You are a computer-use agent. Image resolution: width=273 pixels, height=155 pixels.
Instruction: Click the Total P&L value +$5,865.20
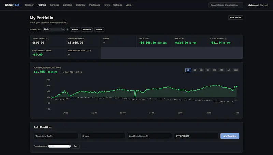(x=147, y=43)
